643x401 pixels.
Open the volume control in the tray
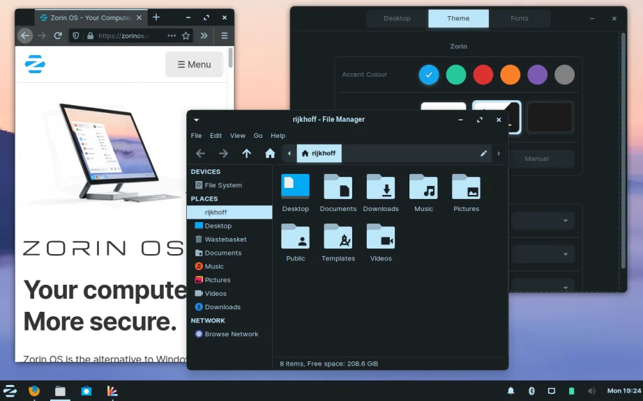point(591,391)
